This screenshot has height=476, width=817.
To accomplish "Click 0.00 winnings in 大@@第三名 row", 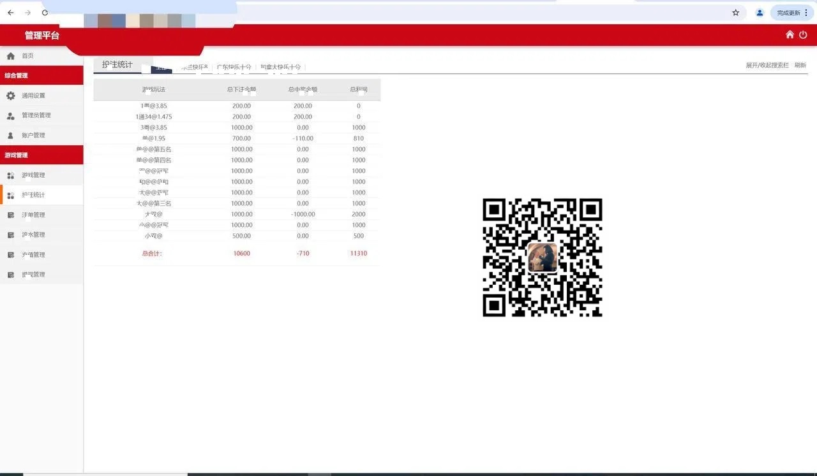I will pyautogui.click(x=303, y=203).
